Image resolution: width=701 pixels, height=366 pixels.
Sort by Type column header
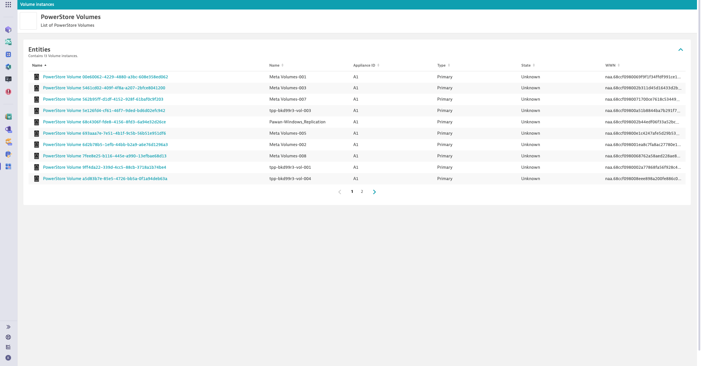(x=443, y=66)
